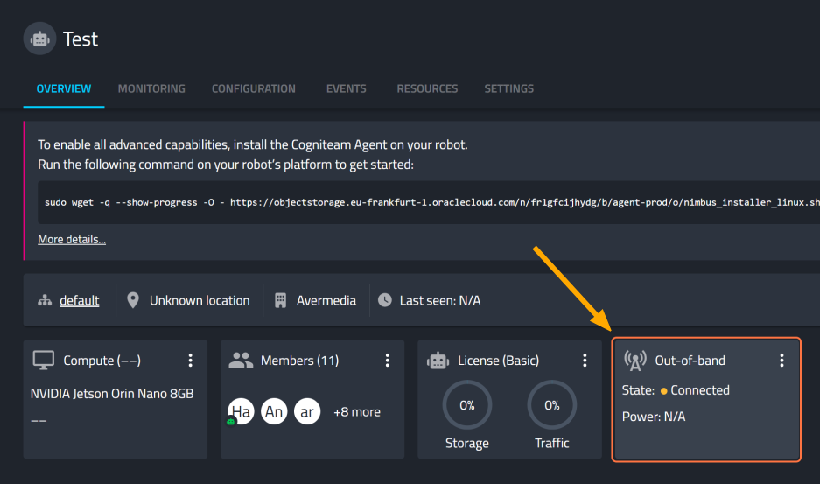The width and height of the screenshot is (820, 484).
Task: Go to the Events tab
Action: [346, 88]
